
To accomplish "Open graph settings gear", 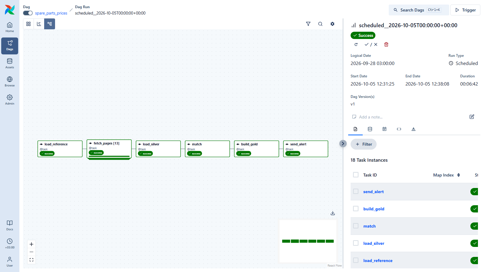I will click(332, 24).
